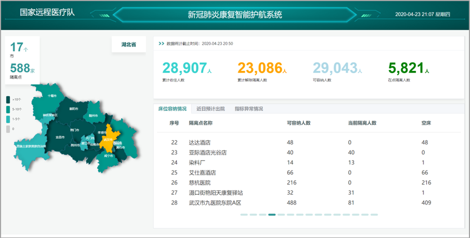Screen dimensions: 470x238
Task: Open the 指标异常情况 tab
Action: tap(249, 109)
